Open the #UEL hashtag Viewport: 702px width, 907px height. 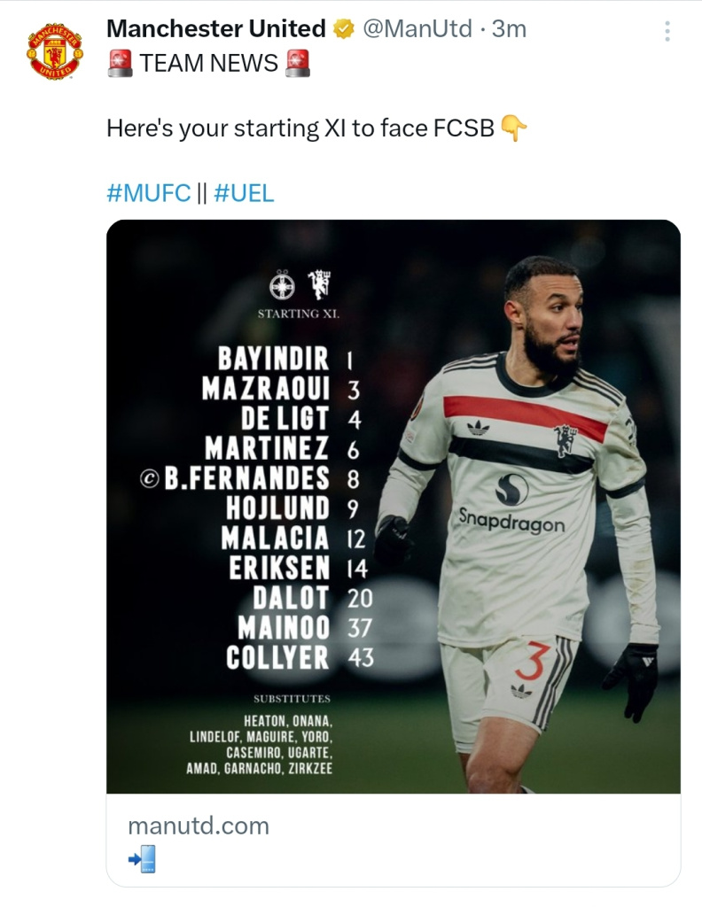[244, 193]
